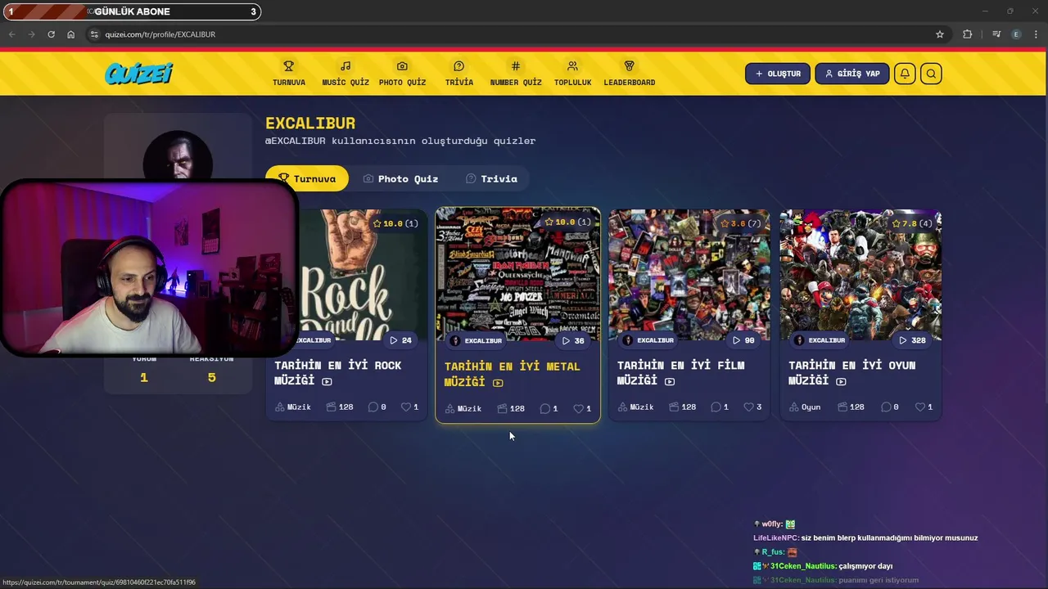Click the heart like icon on Film quiz
Viewport: 1048px width, 589px height.
tap(748, 407)
